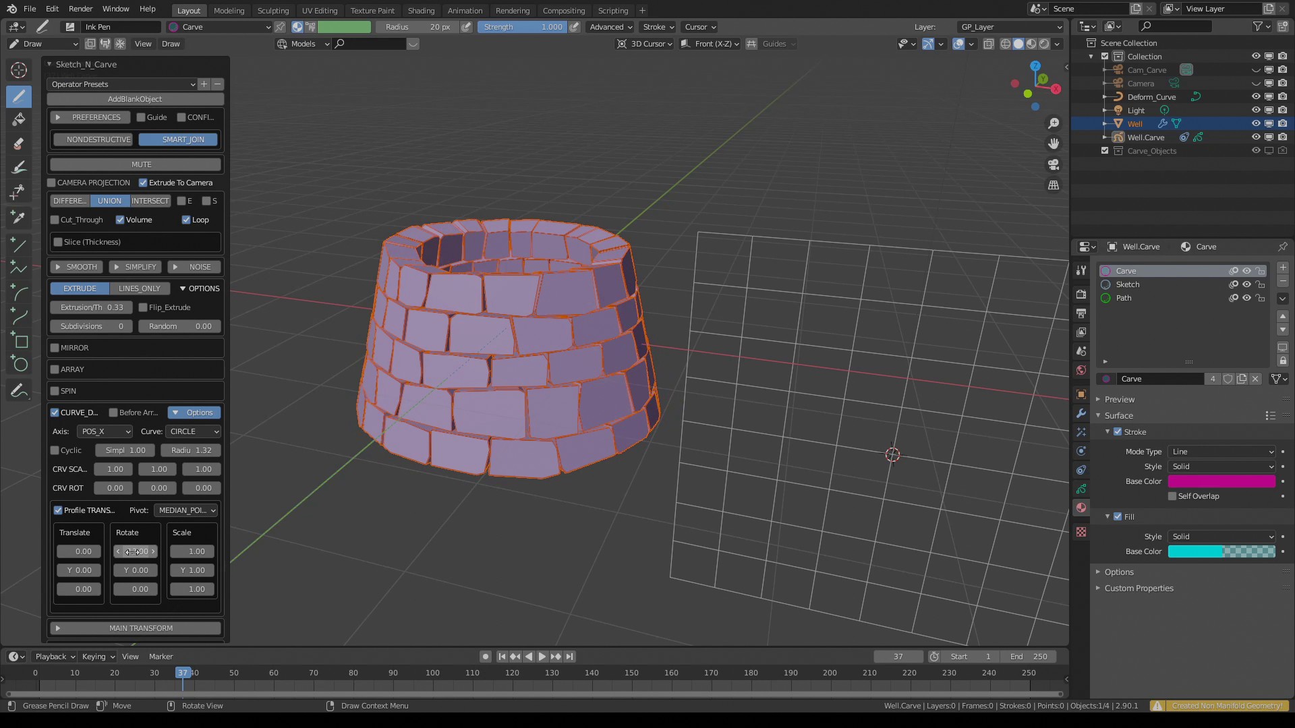Select the Eyedropper tool

pyautogui.click(x=19, y=217)
